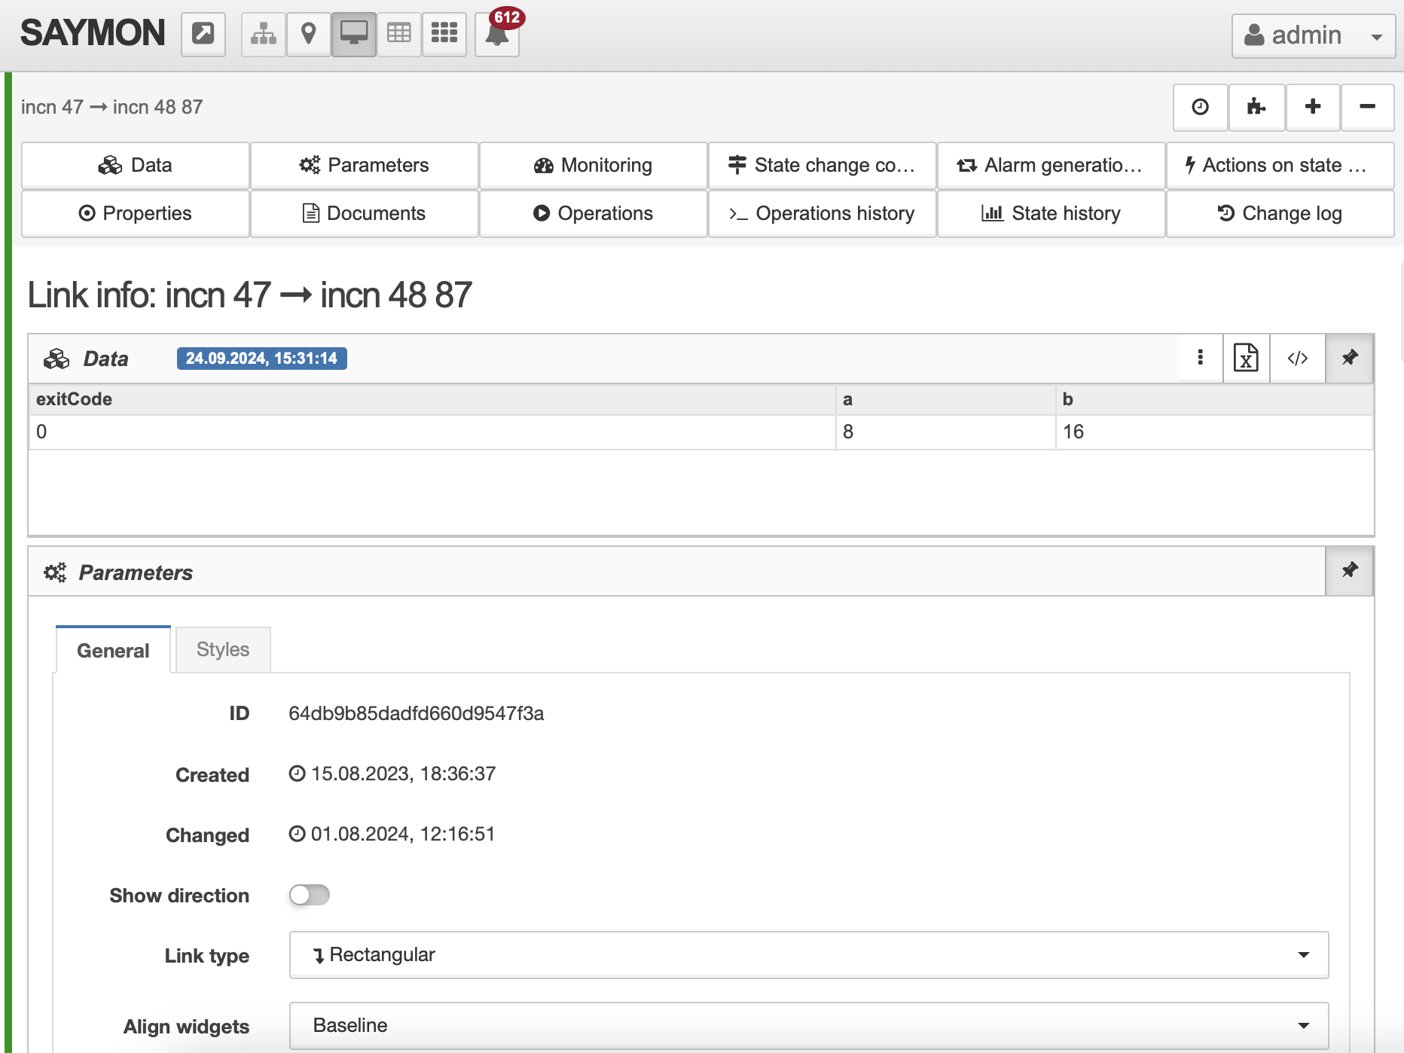Switch to the table view icon
The height and width of the screenshot is (1053, 1404).
pos(399,34)
